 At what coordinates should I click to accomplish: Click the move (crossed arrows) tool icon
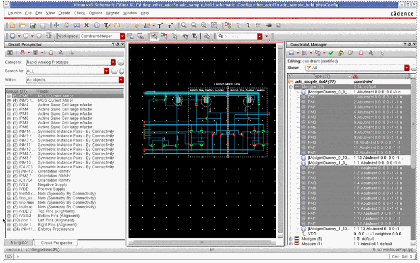point(56,25)
